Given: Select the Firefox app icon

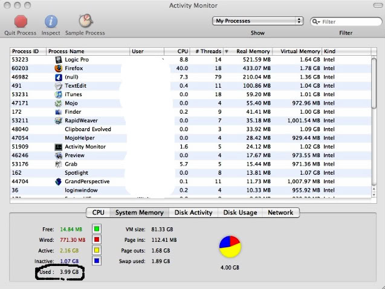Looking at the screenshot, I should (x=59, y=68).
